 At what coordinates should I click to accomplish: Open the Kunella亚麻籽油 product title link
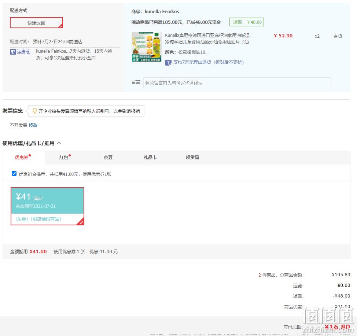(207, 39)
